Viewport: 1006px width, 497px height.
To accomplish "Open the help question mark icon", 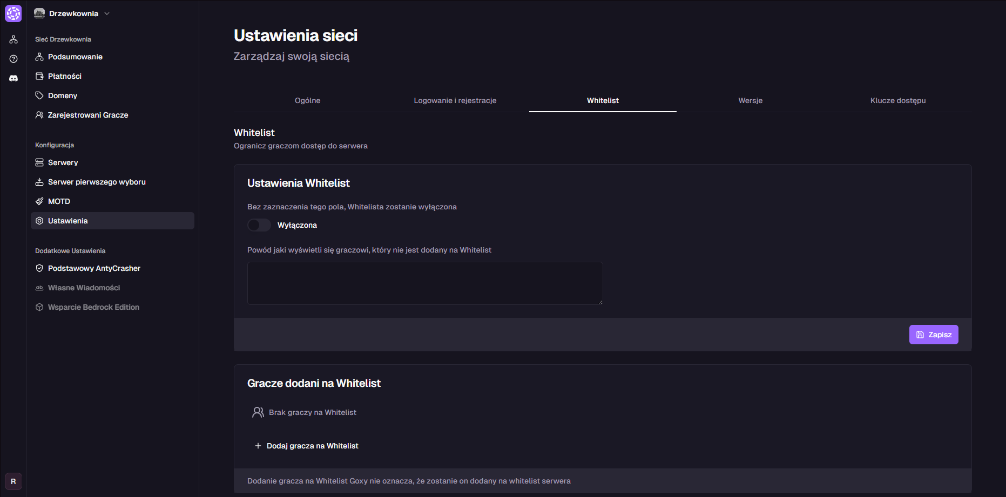I will [13, 59].
